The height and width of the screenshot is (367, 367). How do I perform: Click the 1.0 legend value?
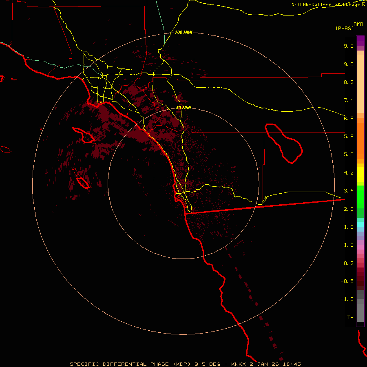coord(349,245)
